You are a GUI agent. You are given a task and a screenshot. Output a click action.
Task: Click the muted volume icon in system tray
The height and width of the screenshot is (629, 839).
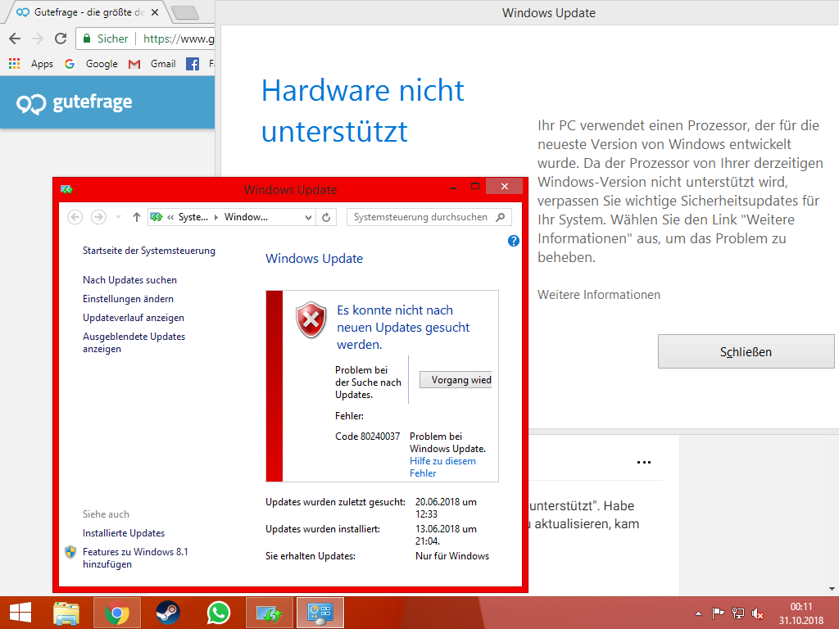click(x=758, y=613)
